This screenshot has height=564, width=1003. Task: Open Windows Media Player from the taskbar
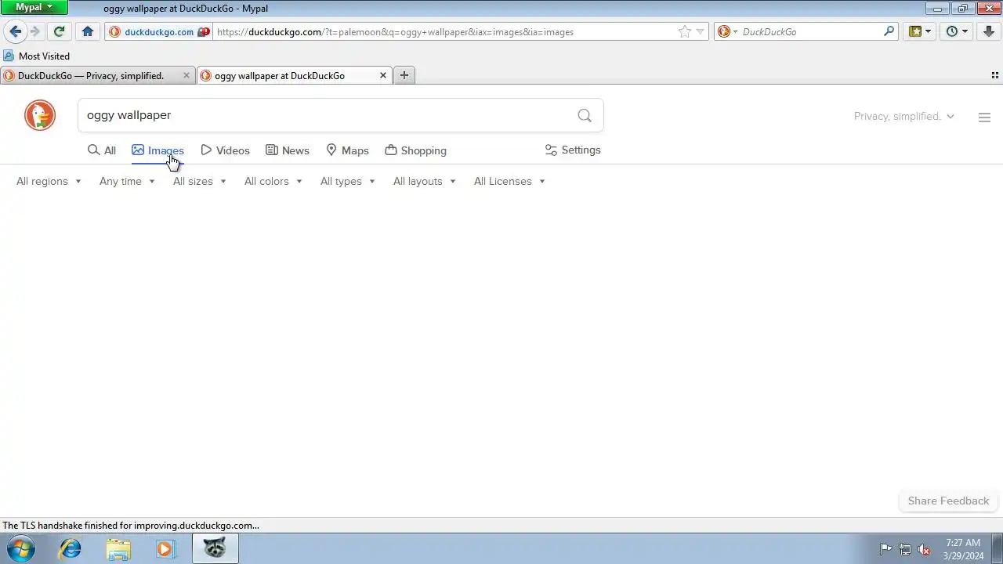click(x=165, y=548)
